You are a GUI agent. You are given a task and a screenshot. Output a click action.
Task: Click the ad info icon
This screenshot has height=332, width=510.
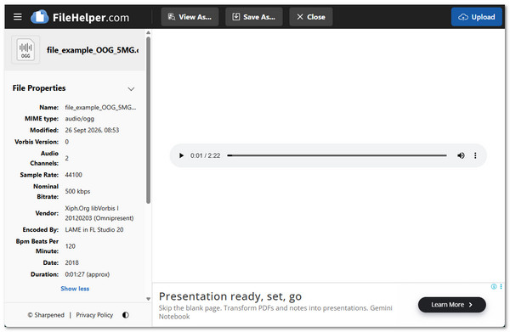click(x=494, y=286)
